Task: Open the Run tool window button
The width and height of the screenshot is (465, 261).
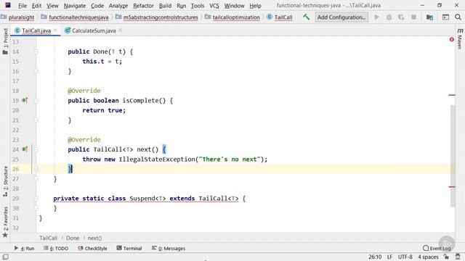Action: 24,248
